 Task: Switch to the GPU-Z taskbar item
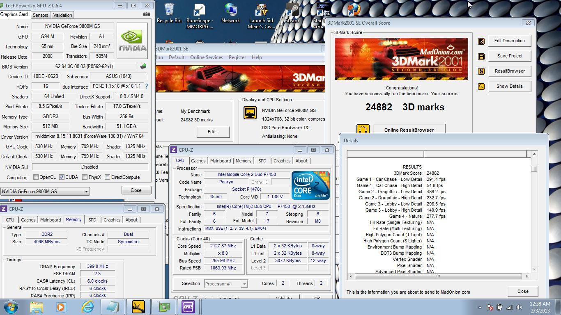[x=163, y=307]
